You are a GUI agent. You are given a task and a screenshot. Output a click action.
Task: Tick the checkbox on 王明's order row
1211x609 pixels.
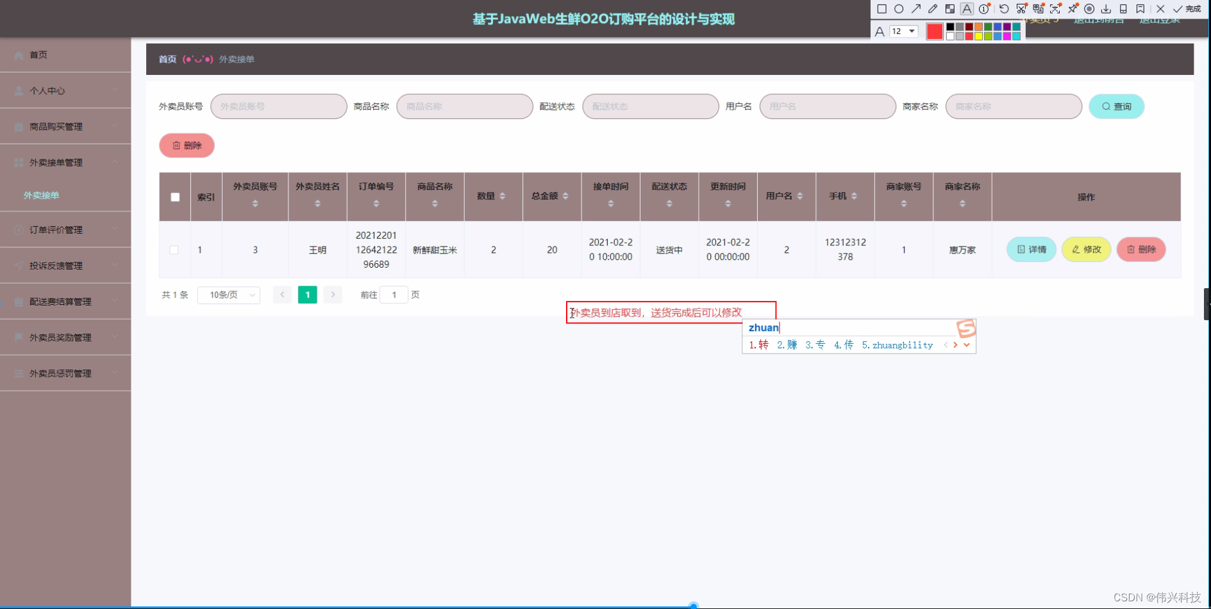click(174, 250)
